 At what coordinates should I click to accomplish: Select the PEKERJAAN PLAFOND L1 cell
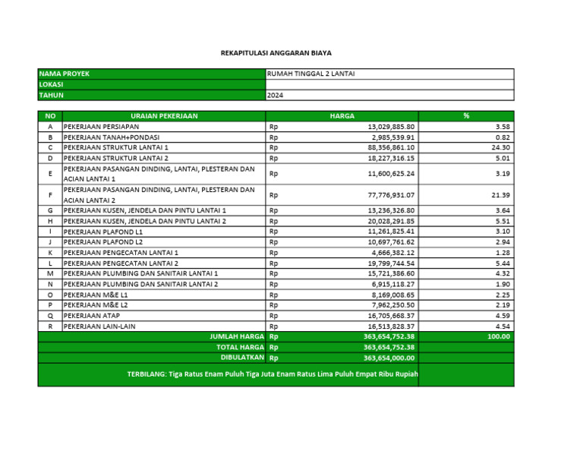164,232
